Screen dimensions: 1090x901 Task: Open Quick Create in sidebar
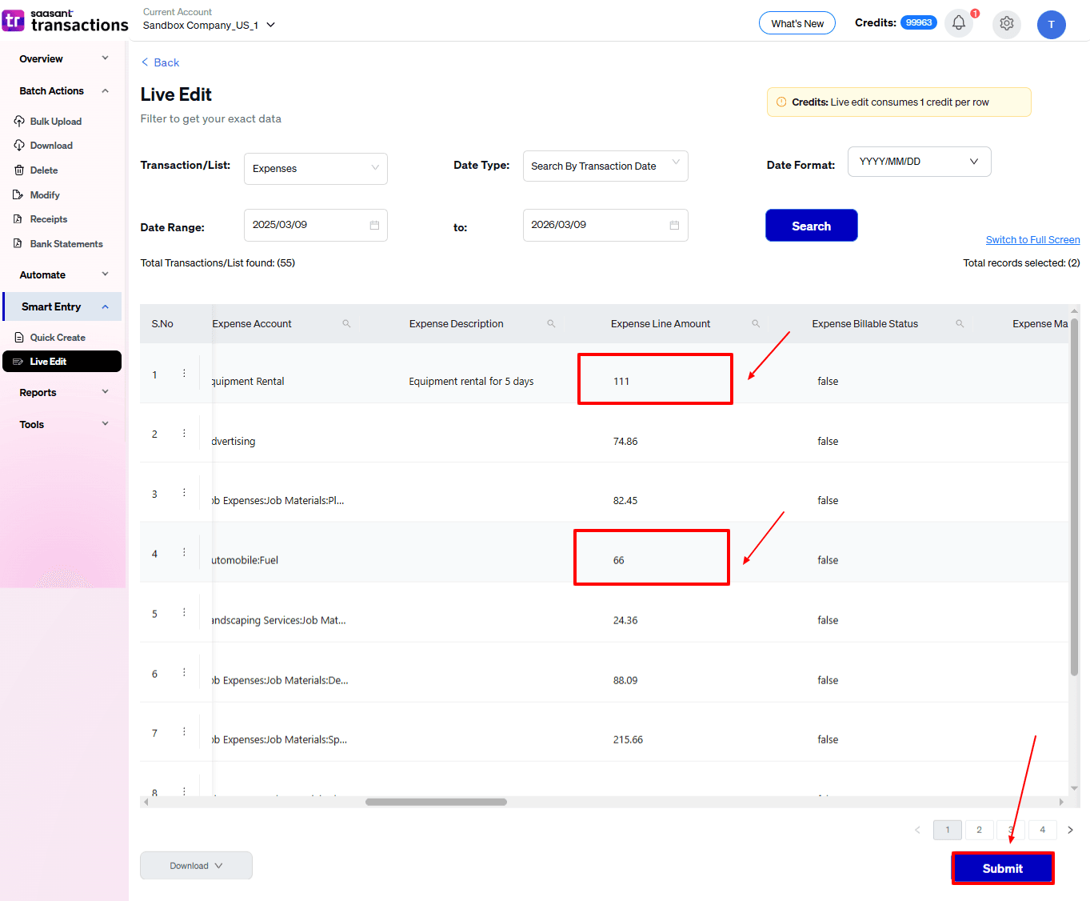tap(58, 338)
